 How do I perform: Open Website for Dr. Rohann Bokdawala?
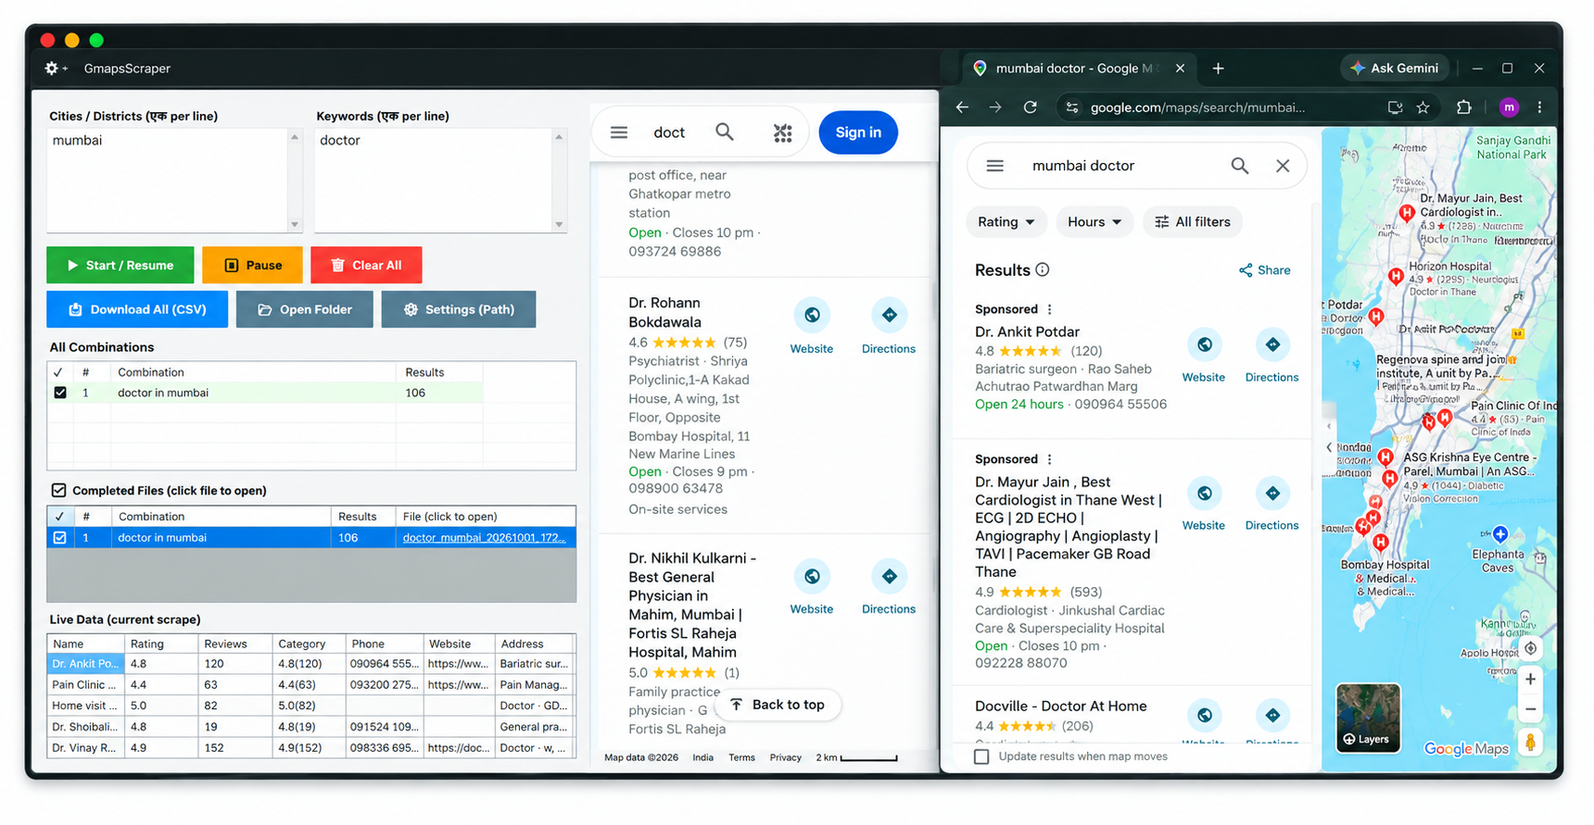[812, 327]
